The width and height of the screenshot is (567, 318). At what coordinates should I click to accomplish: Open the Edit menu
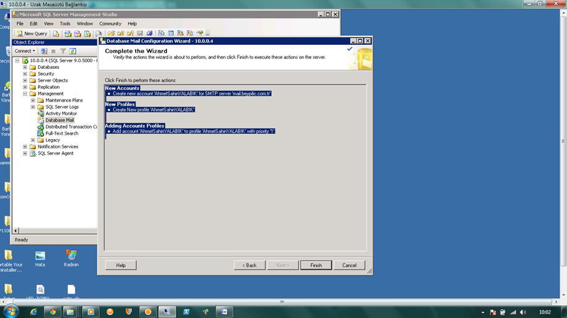[x=34, y=23]
